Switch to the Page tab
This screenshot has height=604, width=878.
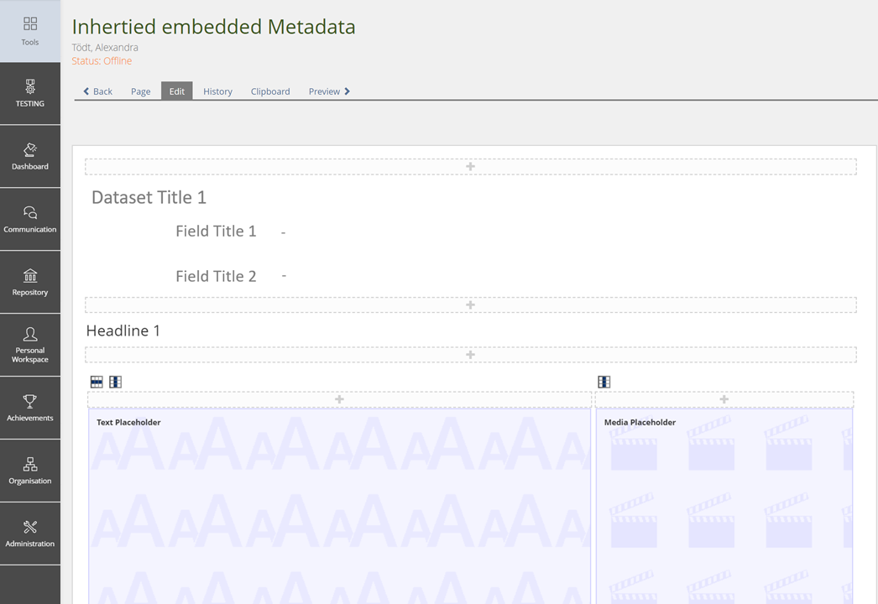point(140,91)
